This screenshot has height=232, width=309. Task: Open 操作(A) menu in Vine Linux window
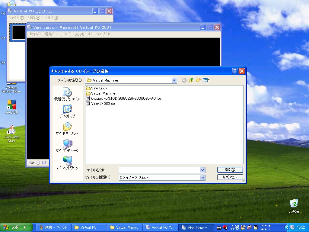pos(34,34)
